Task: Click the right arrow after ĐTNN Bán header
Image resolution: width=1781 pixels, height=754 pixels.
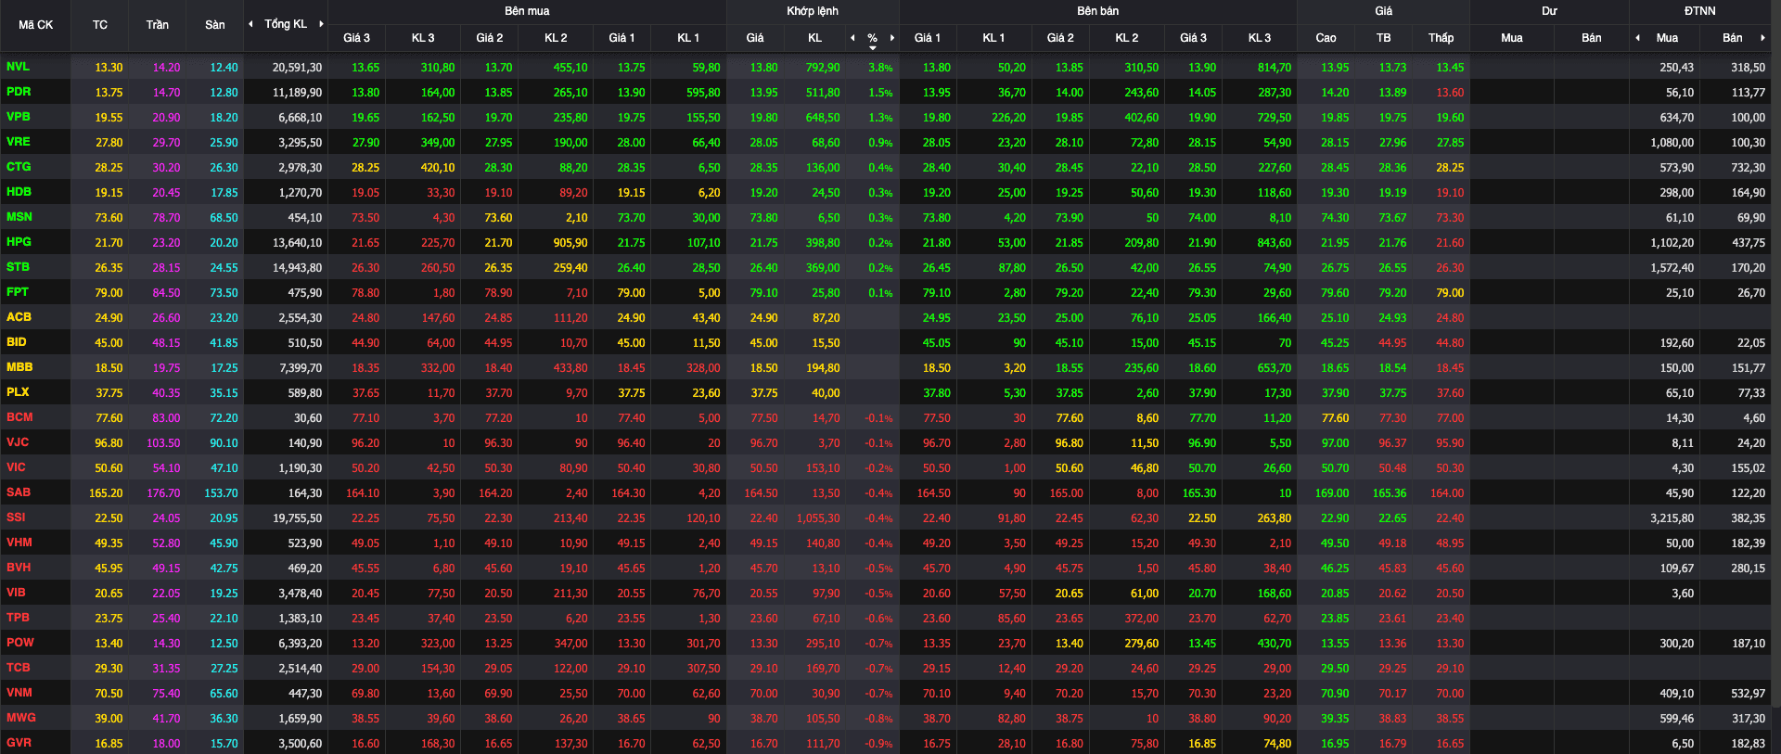Action: [1762, 38]
